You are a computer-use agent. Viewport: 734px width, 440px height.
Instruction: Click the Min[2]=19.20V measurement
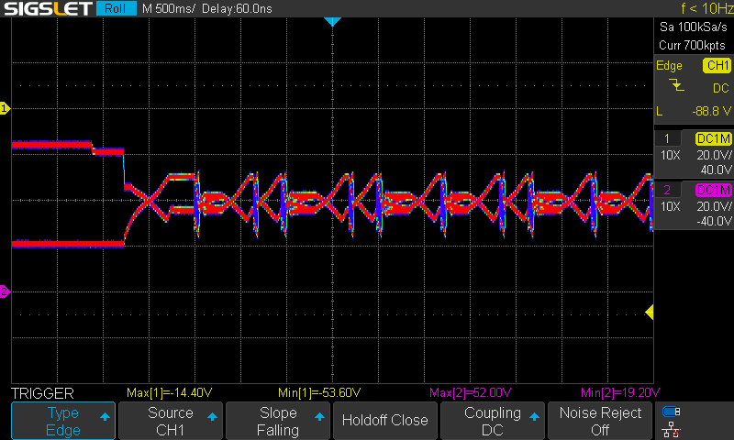click(620, 392)
